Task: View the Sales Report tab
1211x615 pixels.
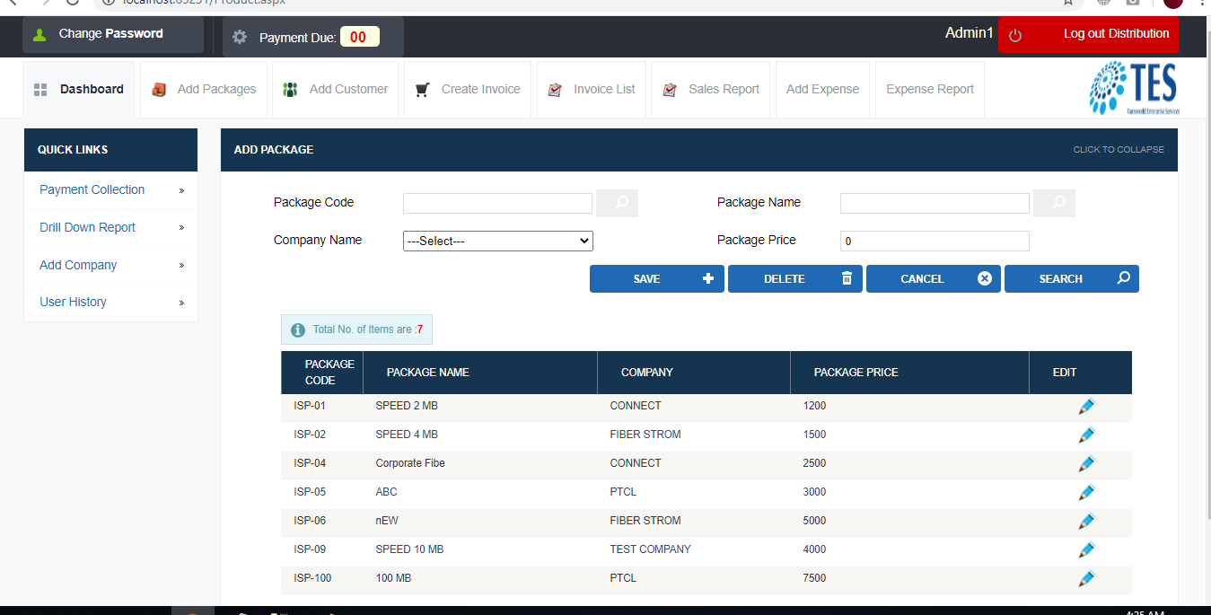Action: [x=711, y=90]
